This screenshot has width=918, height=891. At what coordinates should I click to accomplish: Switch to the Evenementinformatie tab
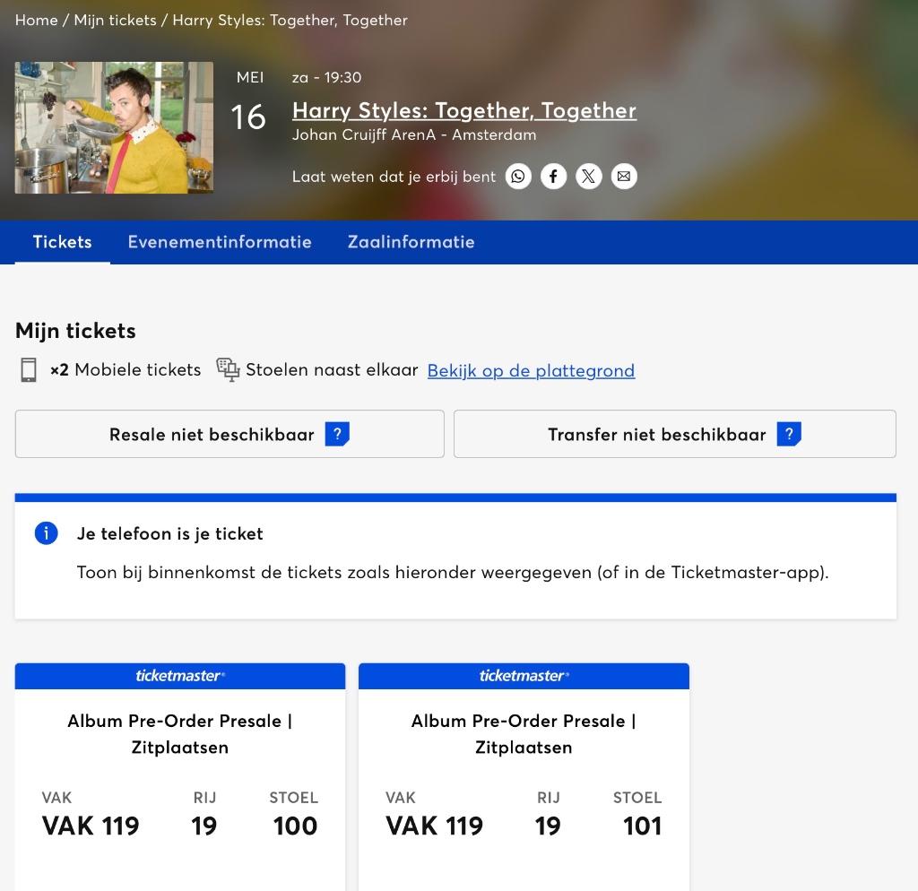[220, 242]
